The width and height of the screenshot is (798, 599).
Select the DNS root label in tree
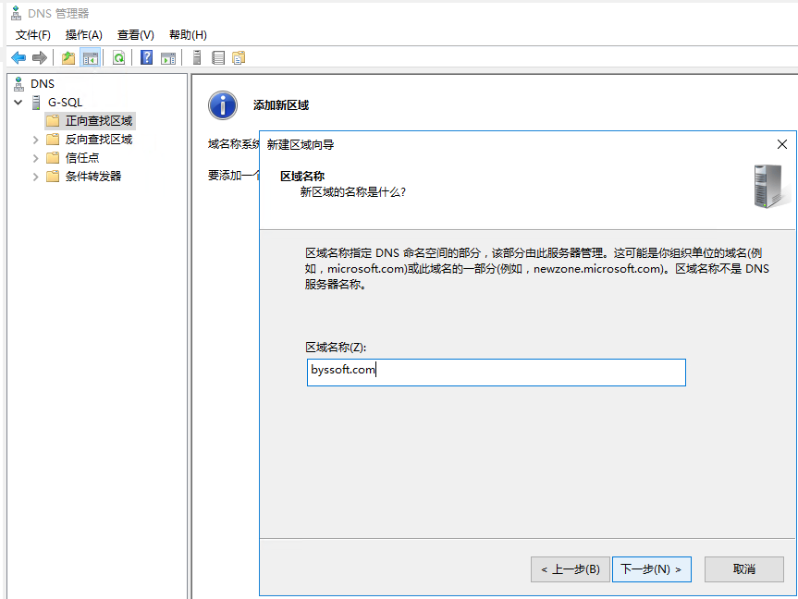[43, 83]
